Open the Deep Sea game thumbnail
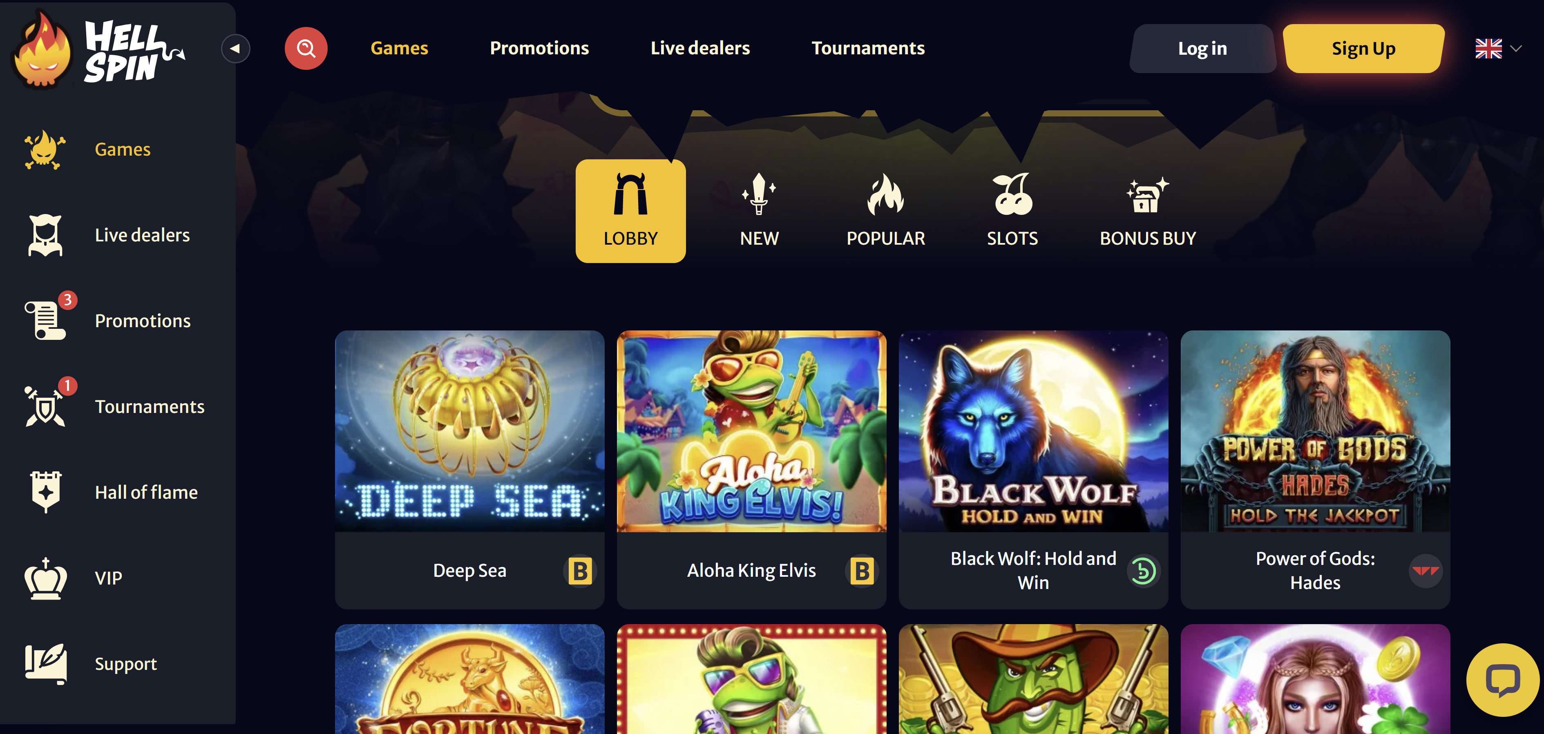Viewport: 1544px width, 734px height. tap(469, 431)
